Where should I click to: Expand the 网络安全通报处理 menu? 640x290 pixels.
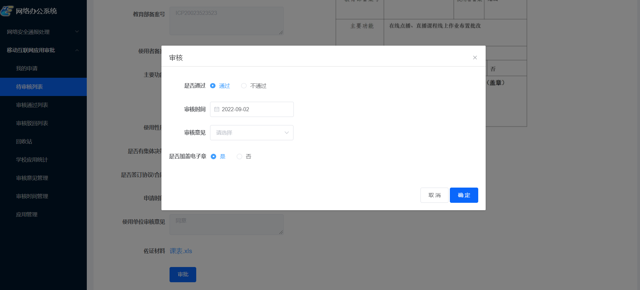(43, 32)
